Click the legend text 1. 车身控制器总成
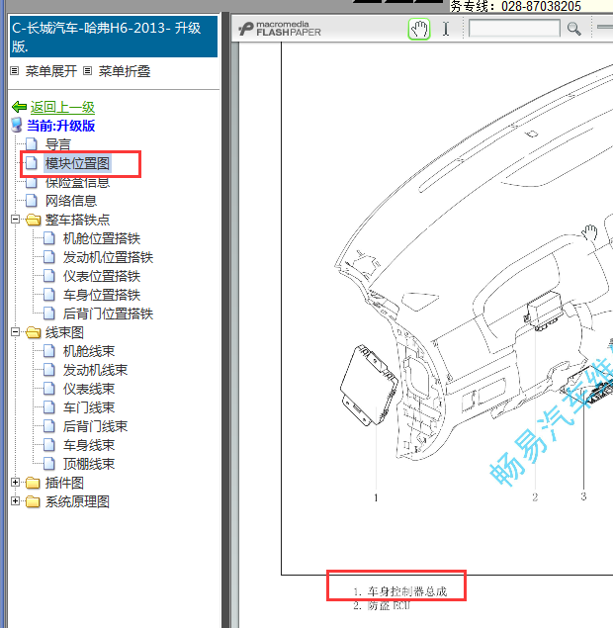Viewport: 613px width, 628px height. (400, 591)
